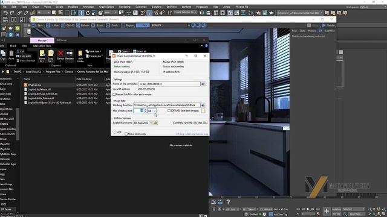Open the Share tab in File Explorer
Screen dimensions: 387x217
pyautogui.click(x=13, y=46)
